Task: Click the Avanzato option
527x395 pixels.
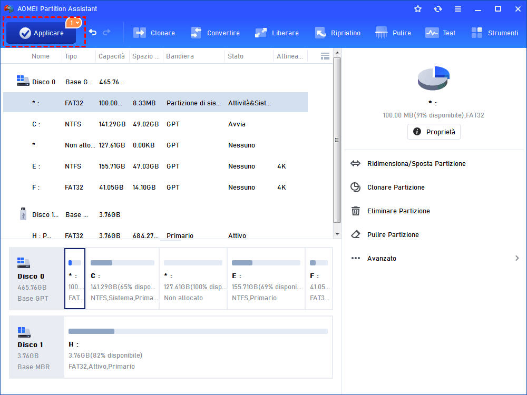Action: click(382, 258)
